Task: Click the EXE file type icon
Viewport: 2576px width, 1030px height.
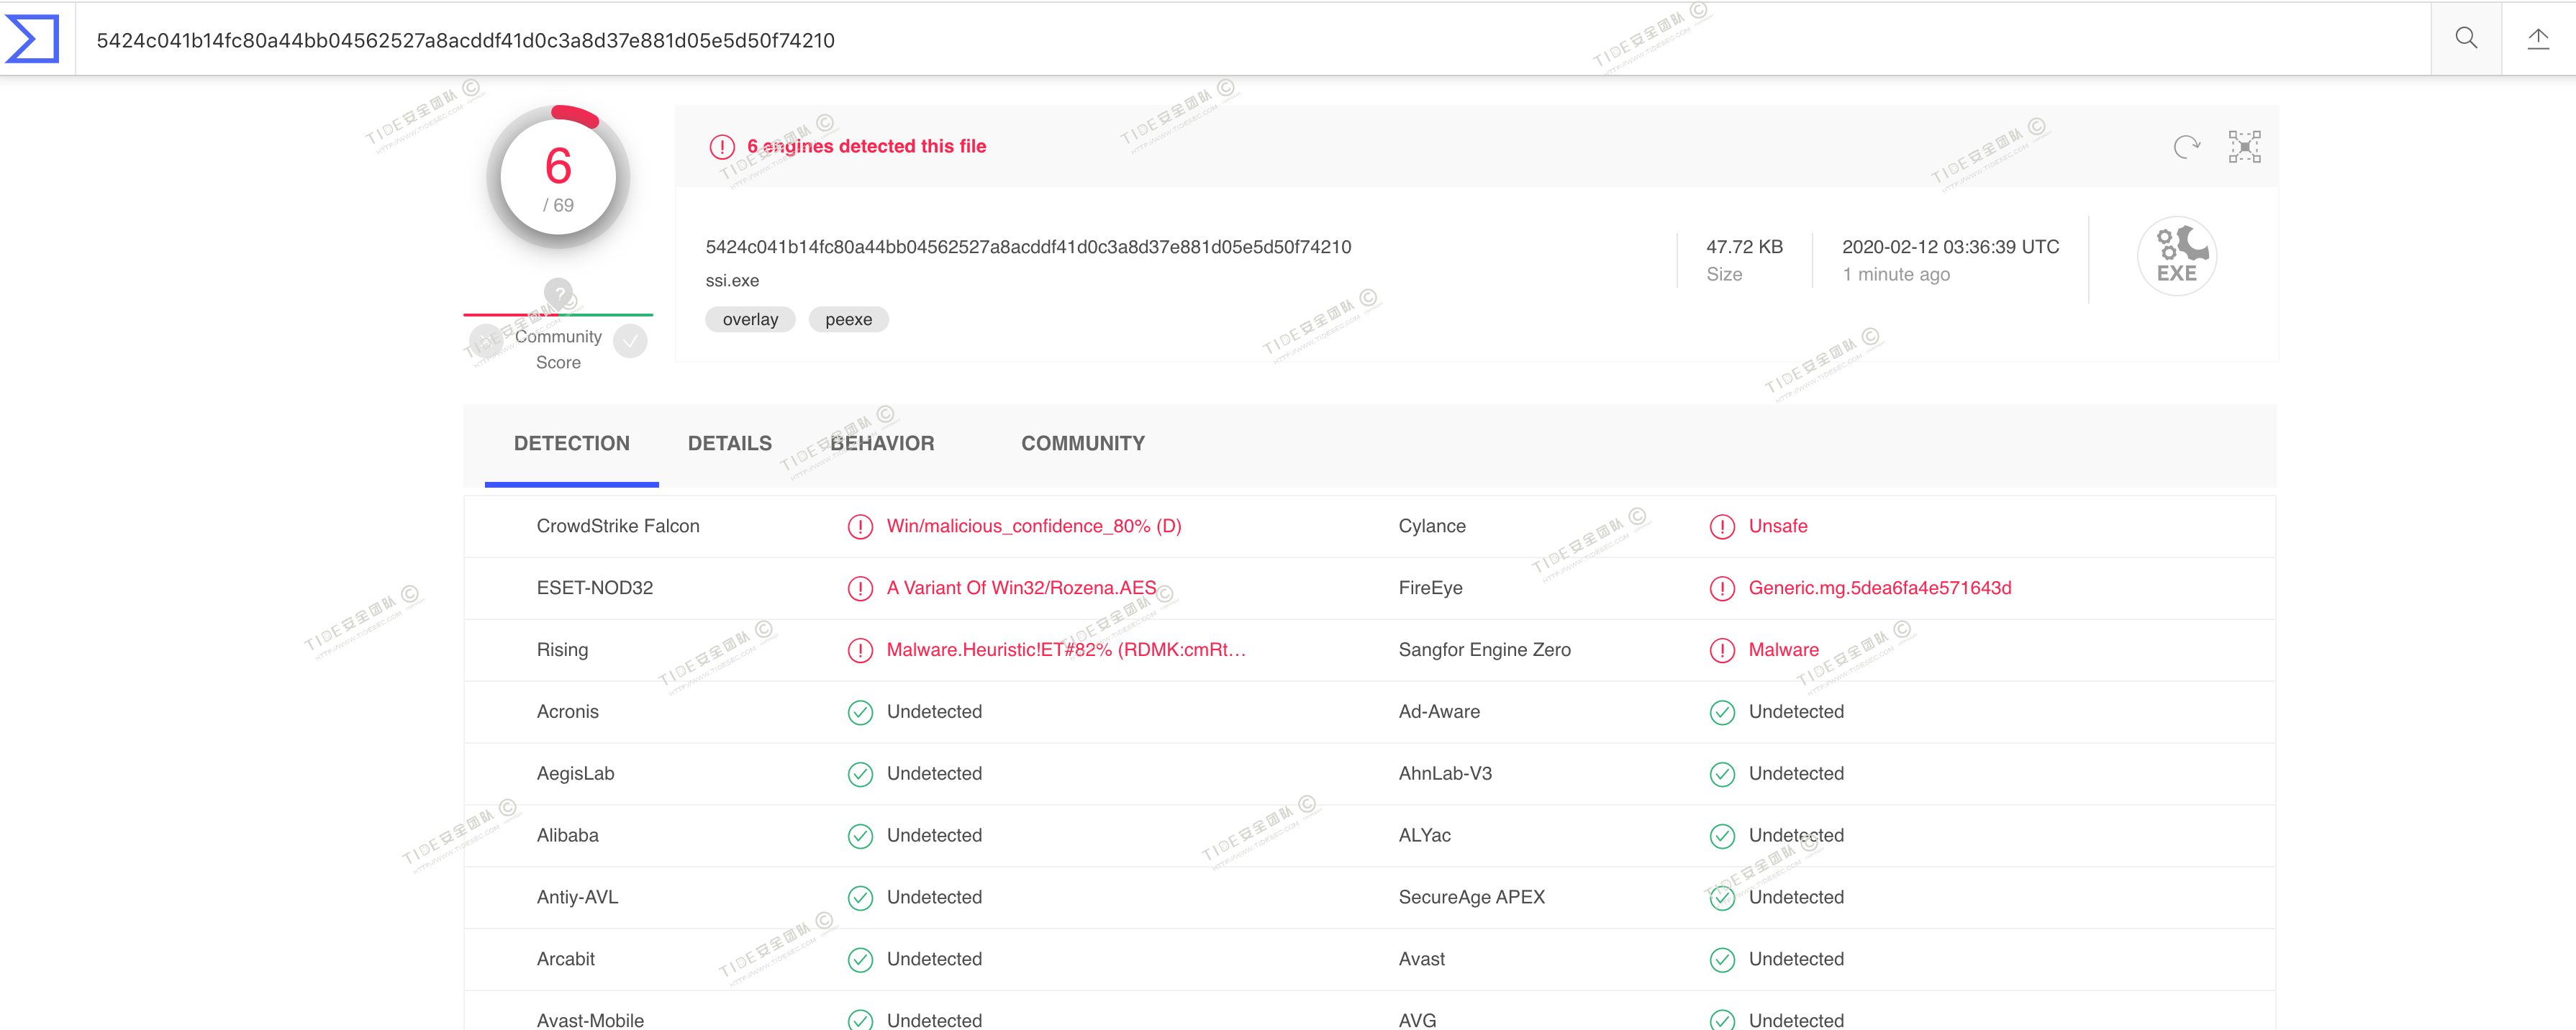Action: pos(2176,256)
